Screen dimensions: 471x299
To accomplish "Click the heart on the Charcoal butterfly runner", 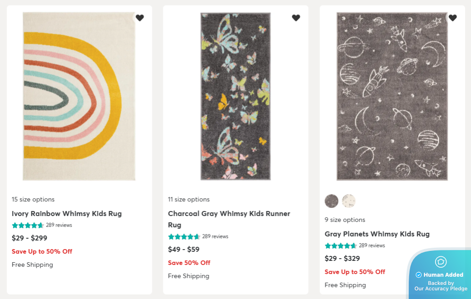I will [296, 18].
